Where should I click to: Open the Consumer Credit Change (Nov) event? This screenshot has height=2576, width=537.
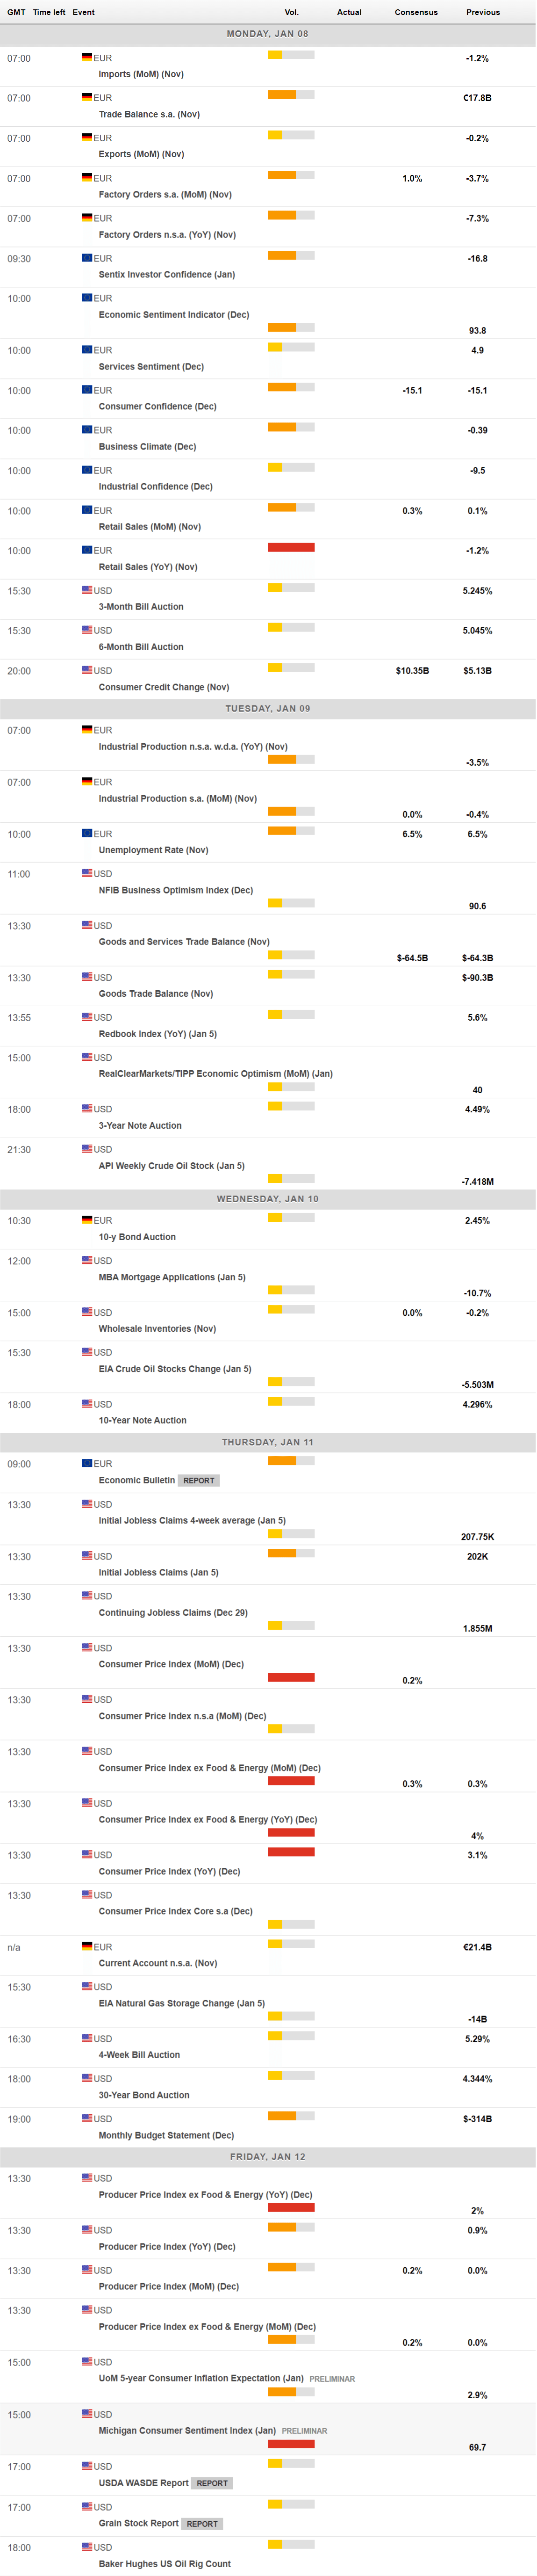pyautogui.click(x=164, y=687)
